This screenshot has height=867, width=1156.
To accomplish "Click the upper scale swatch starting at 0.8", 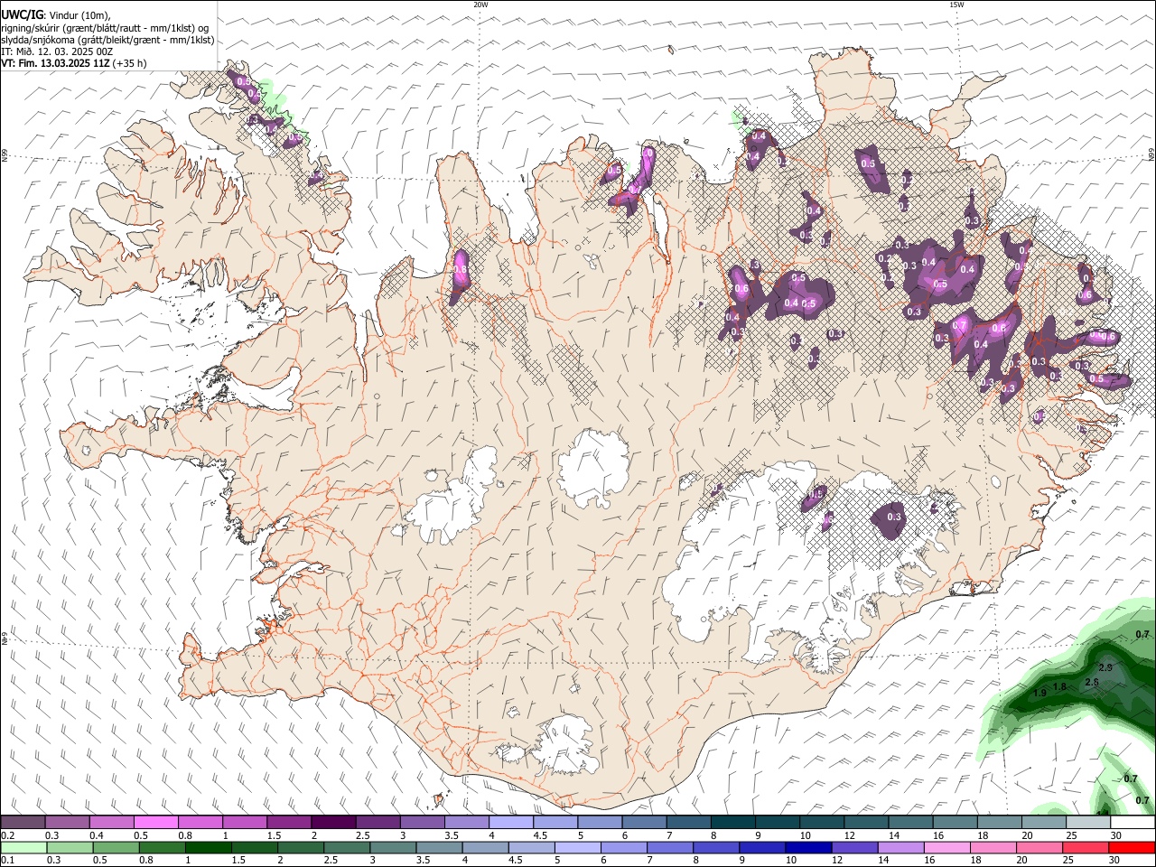I will pos(200,823).
